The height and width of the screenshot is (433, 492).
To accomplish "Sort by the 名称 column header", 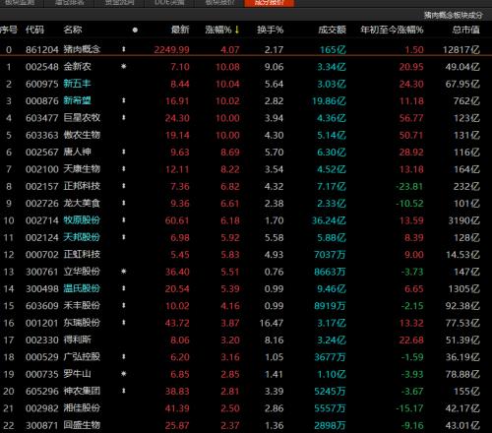I will [73, 30].
